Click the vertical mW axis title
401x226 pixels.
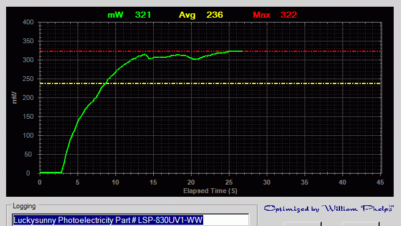pos(14,98)
